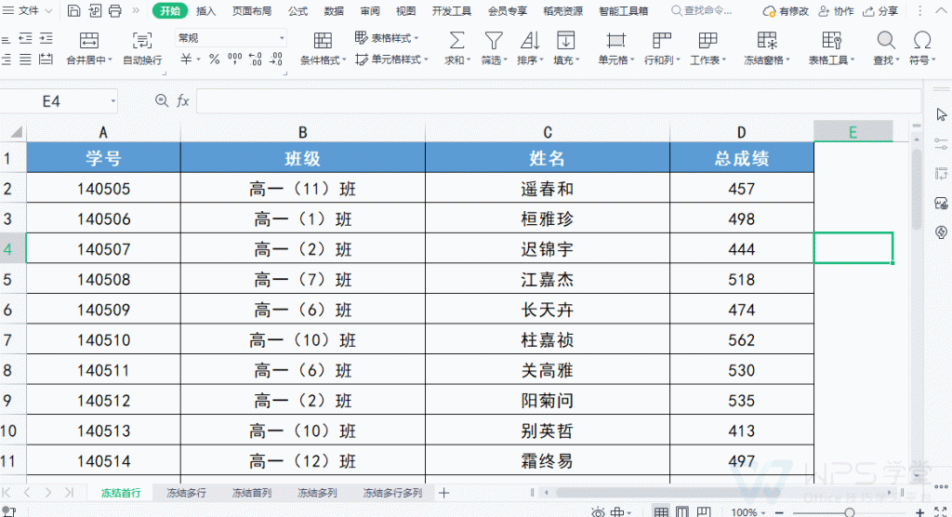Screen dimensions: 952x517
Task: Open the 单元格样式 dropdown
Action: pyautogui.click(x=391, y=60)
